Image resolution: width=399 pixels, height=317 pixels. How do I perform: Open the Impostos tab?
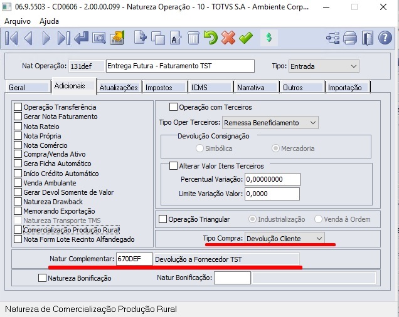164,88
